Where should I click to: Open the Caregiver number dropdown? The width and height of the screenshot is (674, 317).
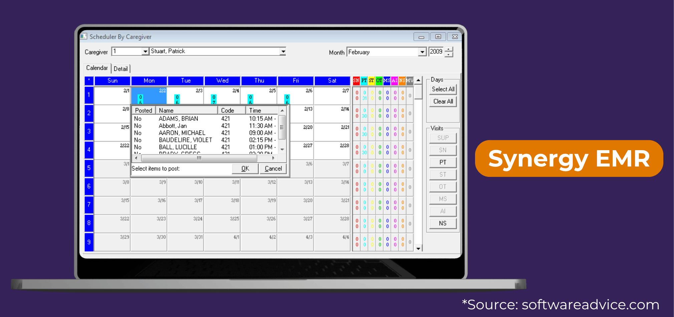[146, 51]
